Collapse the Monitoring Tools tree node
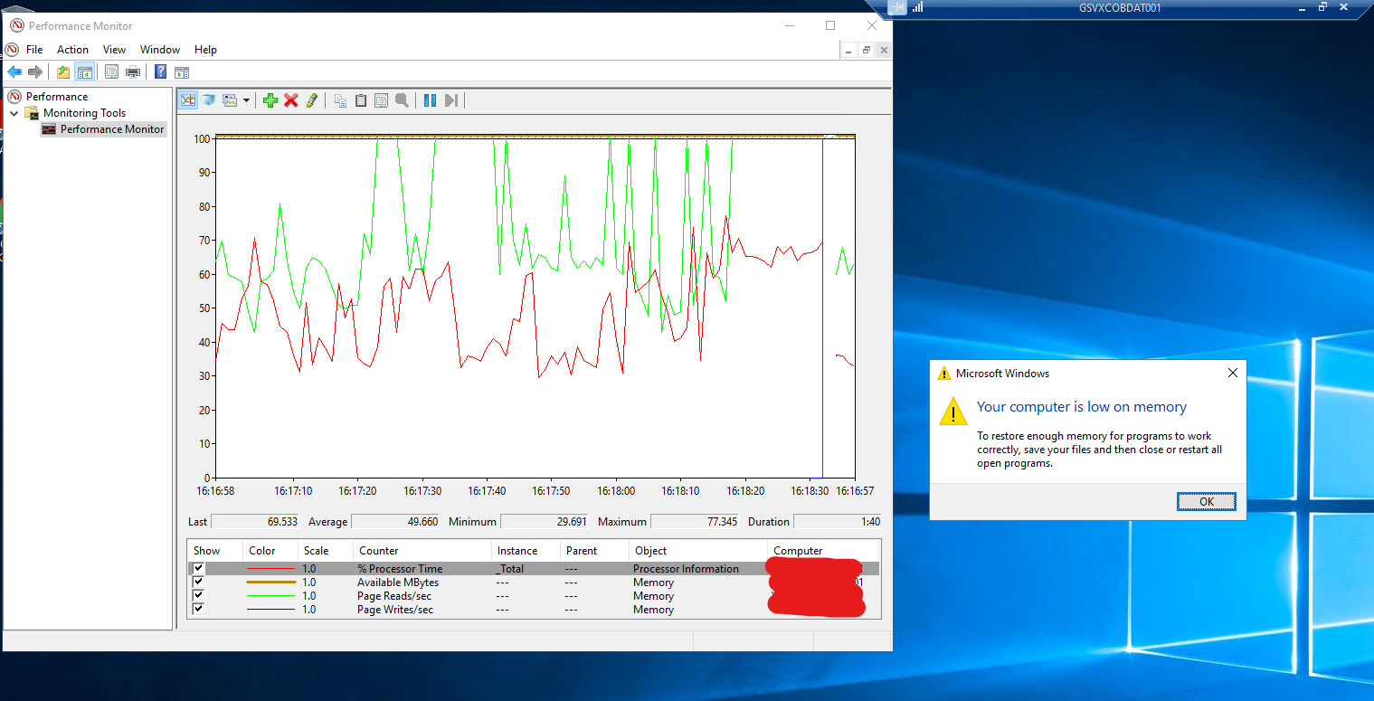Screen dimensions: 1374x701 point(14,113)
